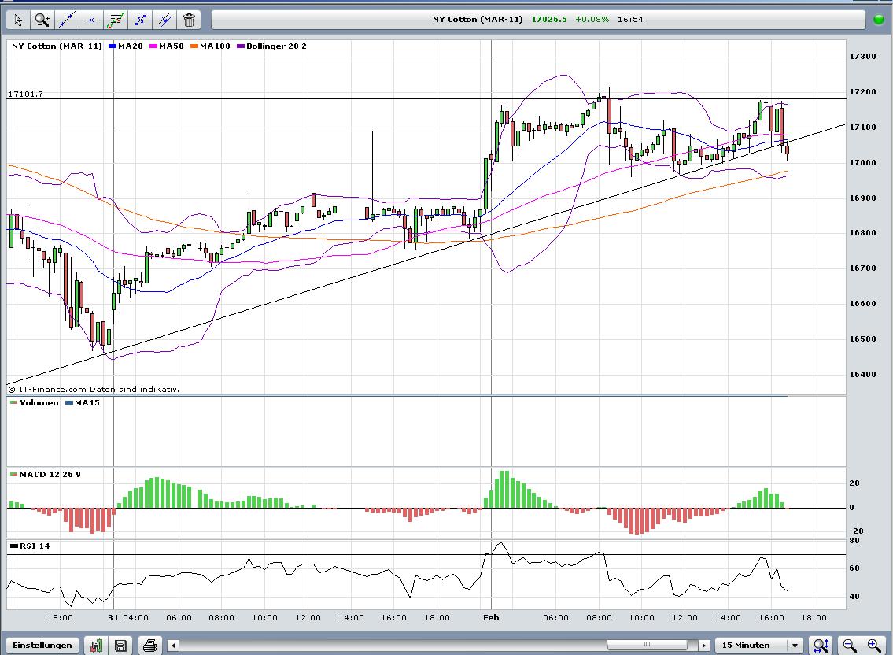The width and height of the screenshot is (893, 655).
Task: Click the auto-fit zoom icon
Action: (x=821, y=646)
